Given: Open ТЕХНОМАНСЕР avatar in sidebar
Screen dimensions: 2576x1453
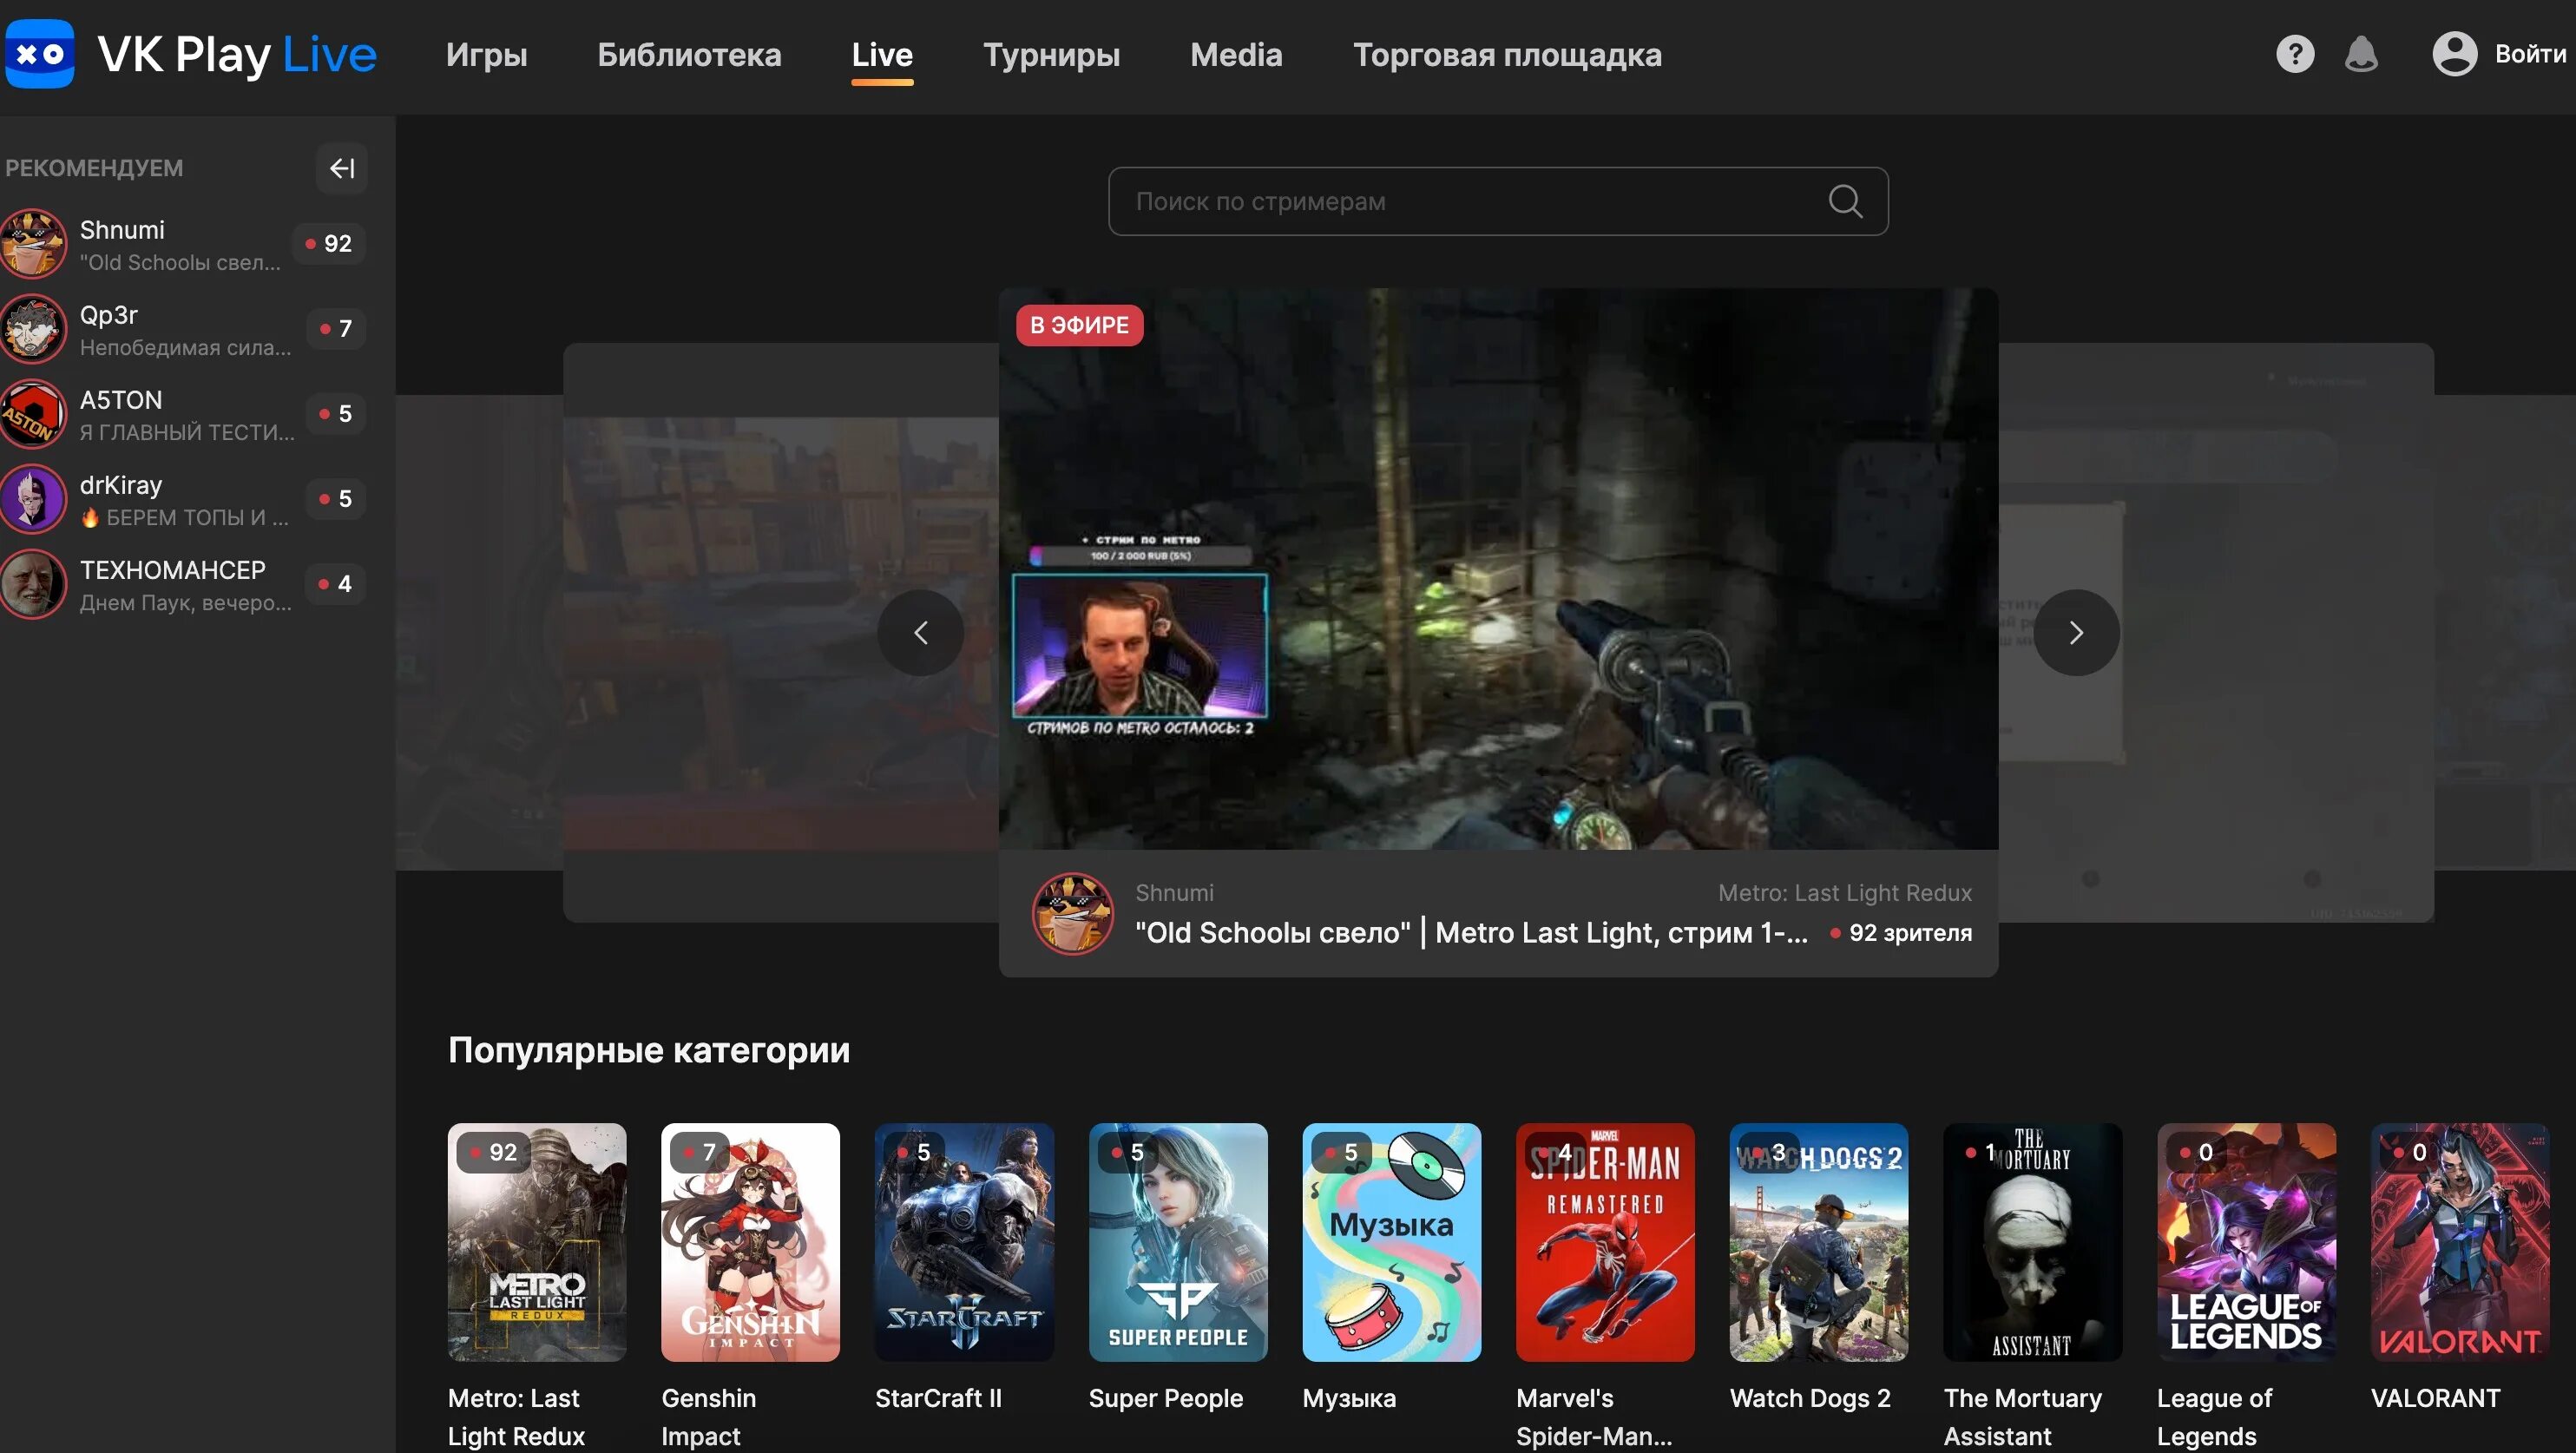Looking at the screenshot, I should [34, 584].
